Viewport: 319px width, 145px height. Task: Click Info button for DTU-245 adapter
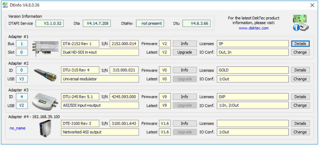click(185, 97)
